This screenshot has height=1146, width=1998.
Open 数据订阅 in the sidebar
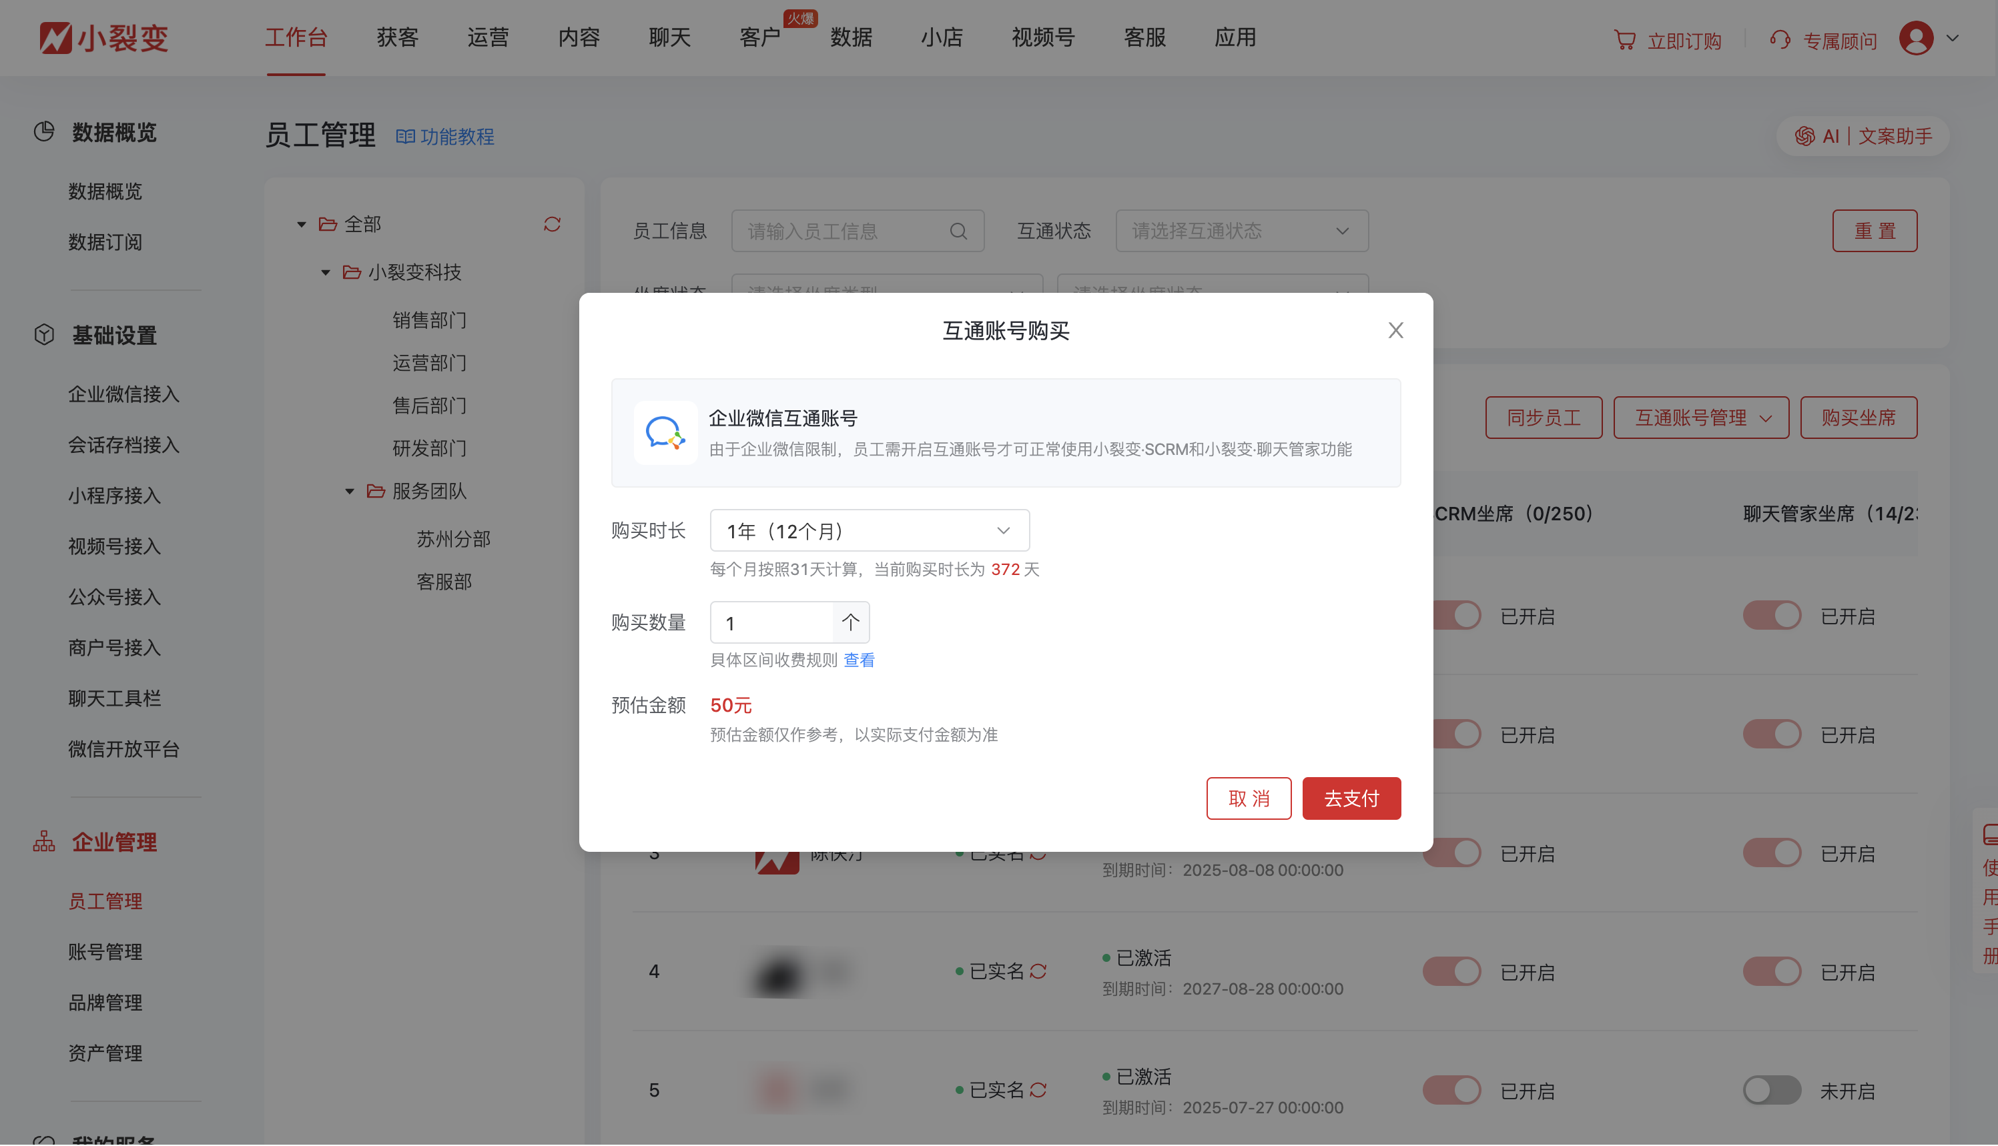105,241
